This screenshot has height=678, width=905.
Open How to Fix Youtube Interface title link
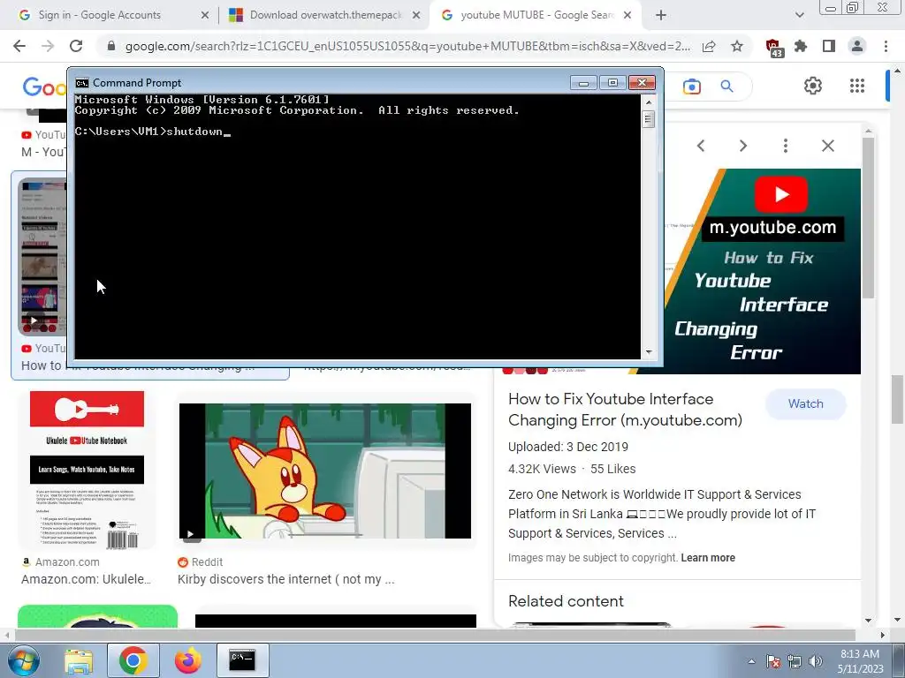pos(625,410)
